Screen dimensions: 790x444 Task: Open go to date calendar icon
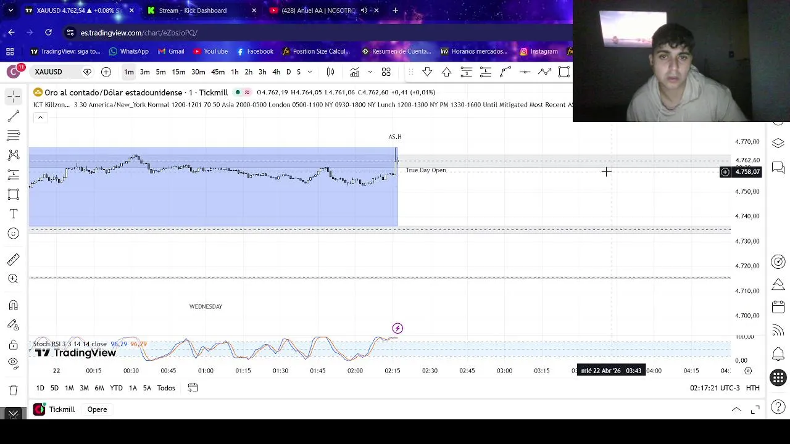pos(193,388)
